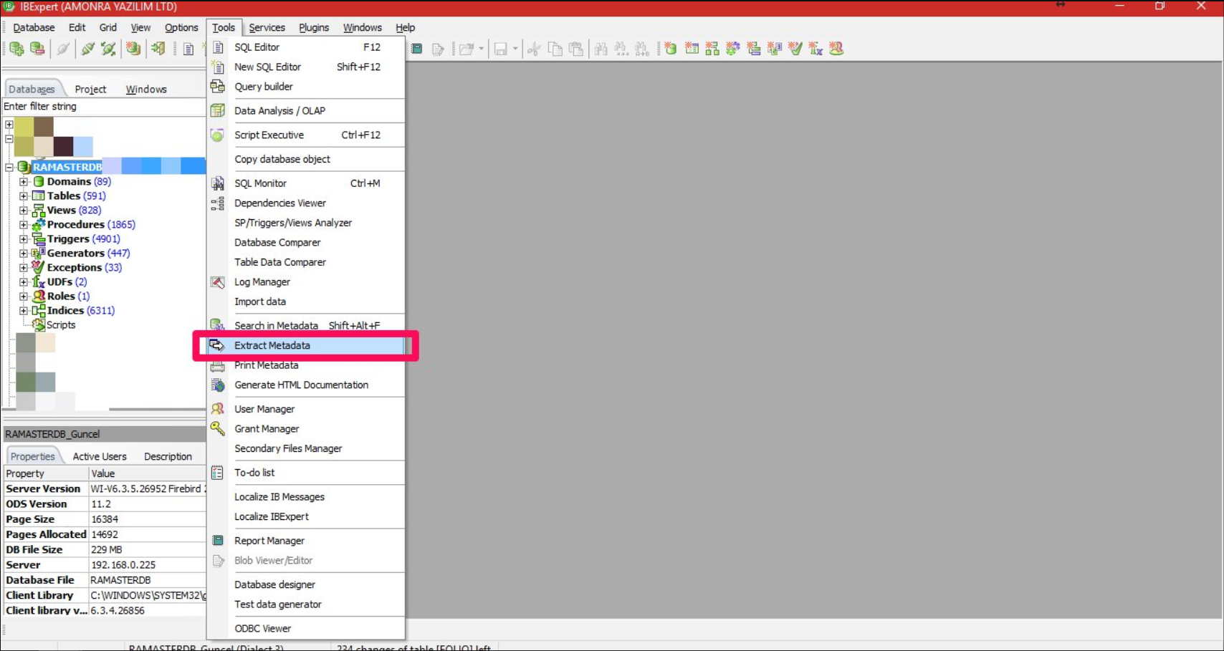The height and width of the screenshot is (651, 1224).
Task: Select the Roles (1) tree item
Action: pos(68,296)
